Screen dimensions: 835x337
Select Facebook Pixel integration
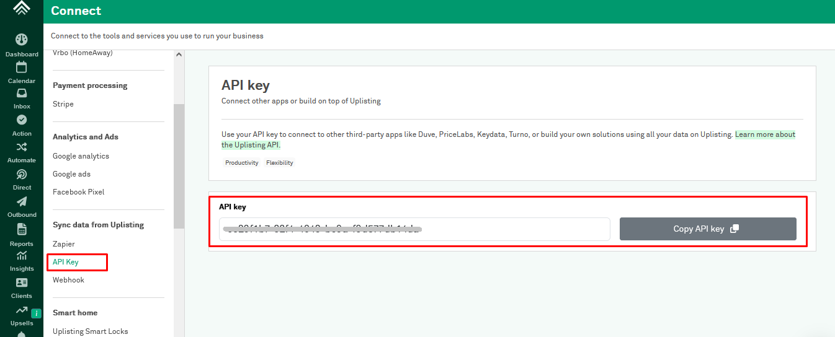[x=78, y=192]
